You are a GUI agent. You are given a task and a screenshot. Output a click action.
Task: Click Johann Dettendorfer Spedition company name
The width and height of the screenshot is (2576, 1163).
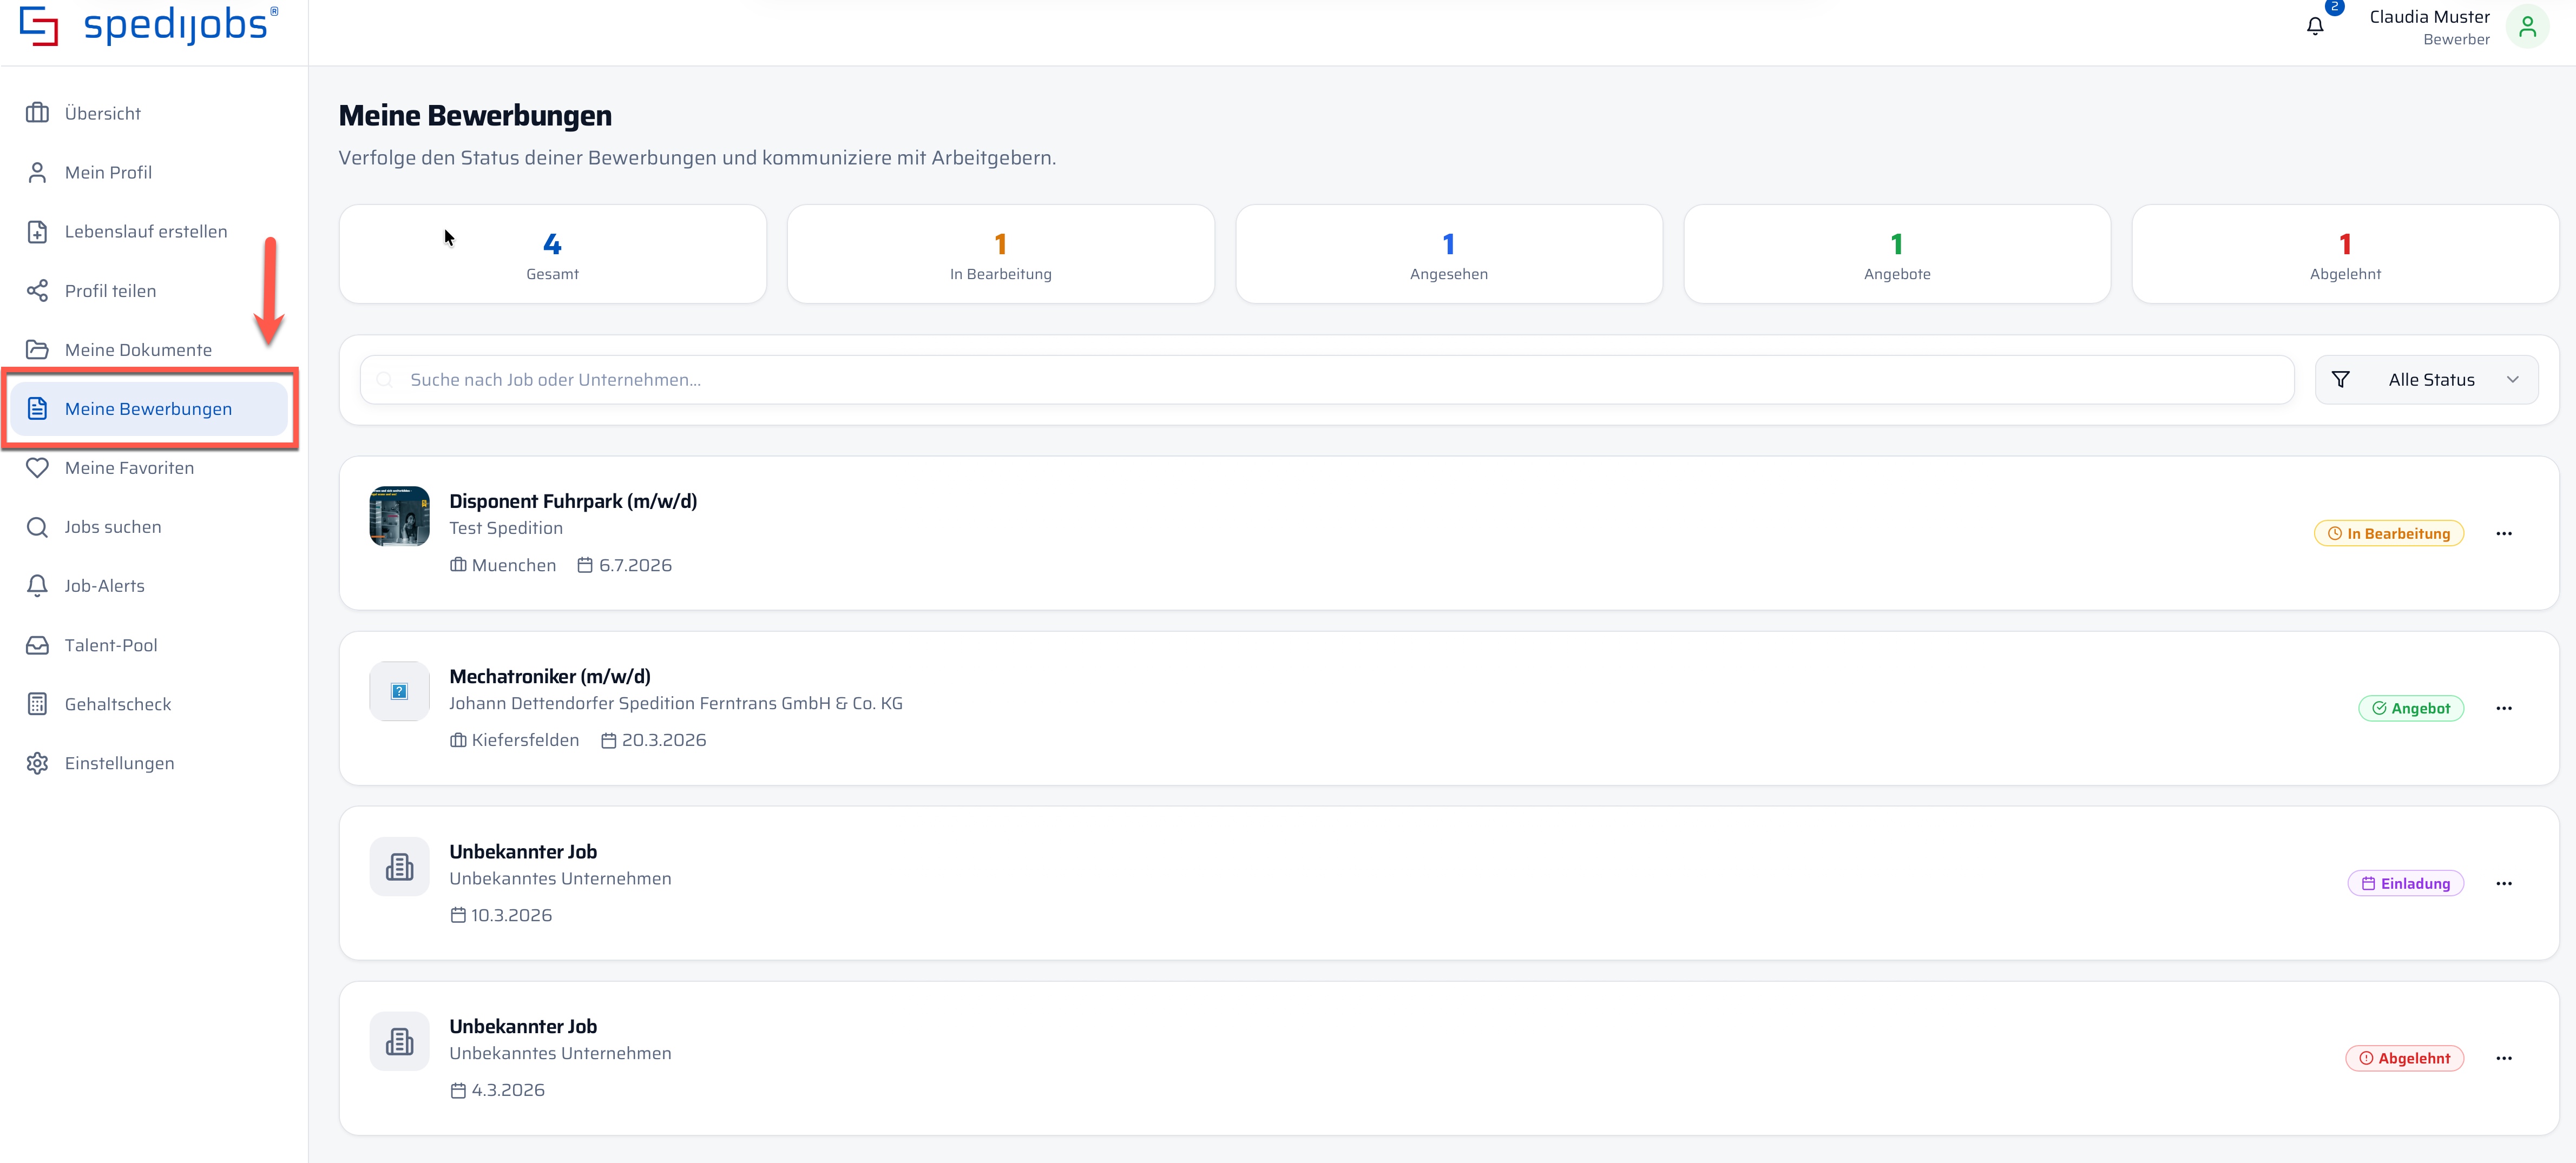coord(676,703)
